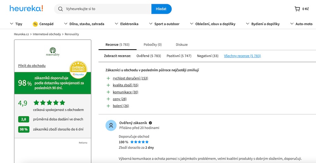Click the plus icon beside balení

pos(108,106)
